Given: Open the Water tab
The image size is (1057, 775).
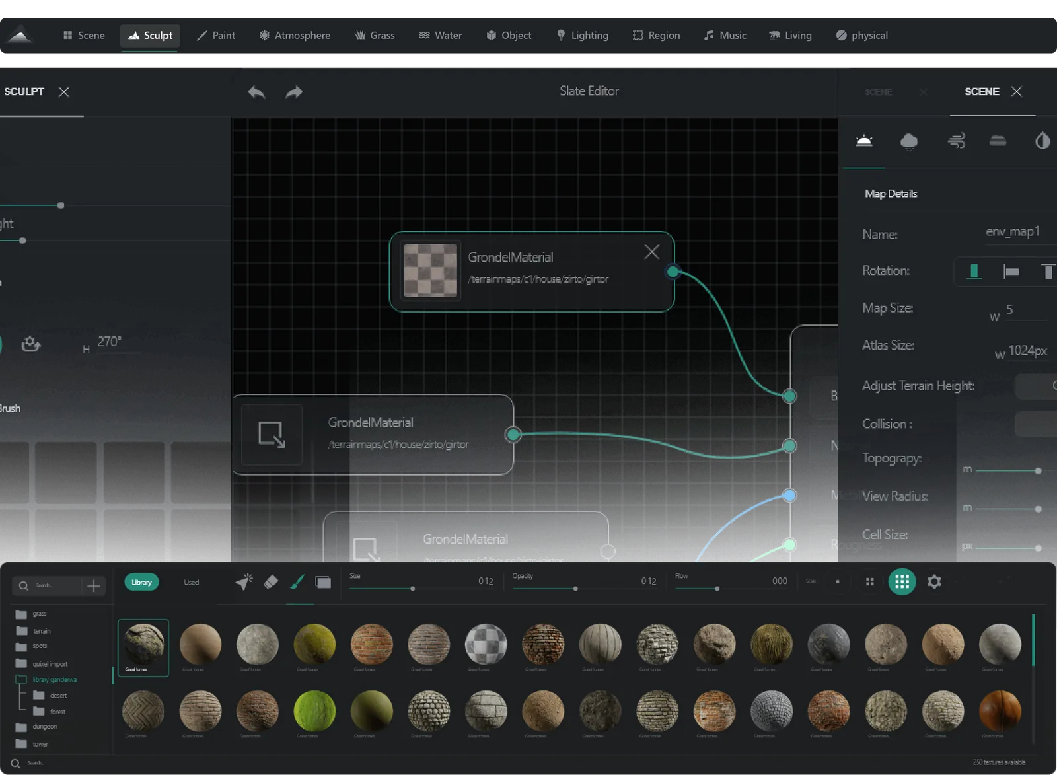Looking at the screenshot, I should tap(441, 36).
